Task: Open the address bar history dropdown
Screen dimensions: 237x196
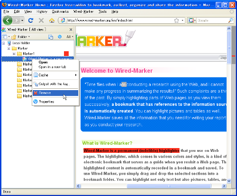Action: pos(182,20)
